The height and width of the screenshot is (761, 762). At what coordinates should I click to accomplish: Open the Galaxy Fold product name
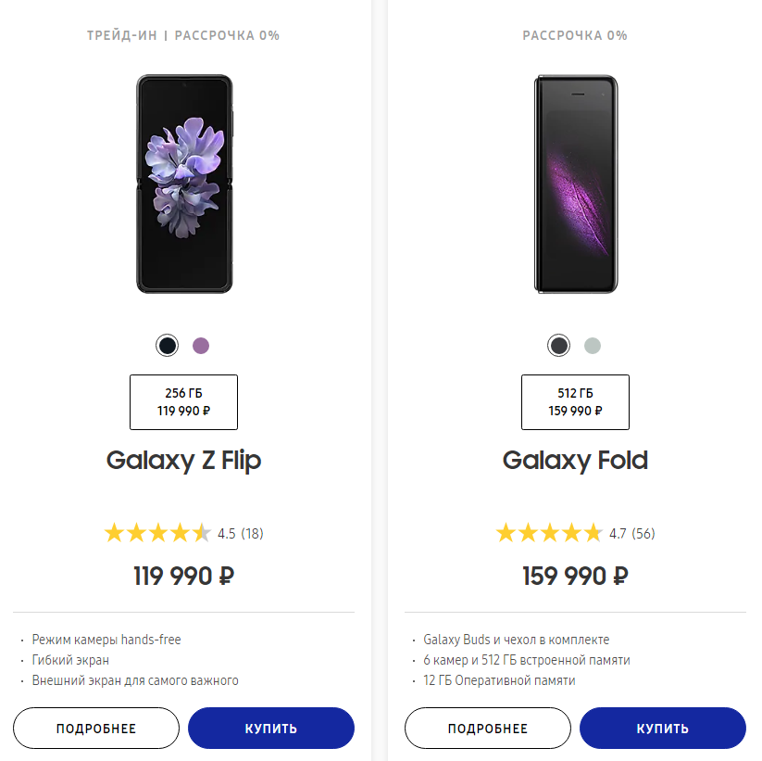click(x=575, y=460)
